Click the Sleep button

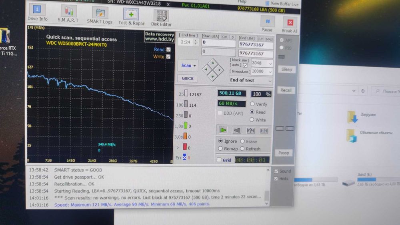[286, 69]
